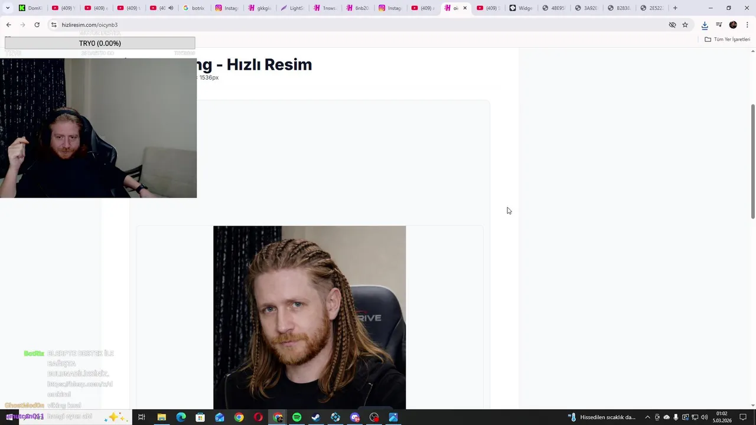Open the tab search dropdown arrow
This screenshot has height=425, width=756.
(x=8, y=8)
